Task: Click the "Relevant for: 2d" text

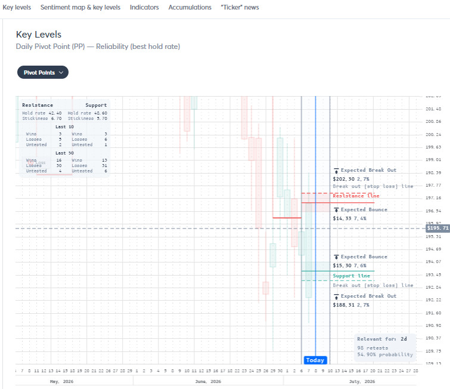Action: 381,339
